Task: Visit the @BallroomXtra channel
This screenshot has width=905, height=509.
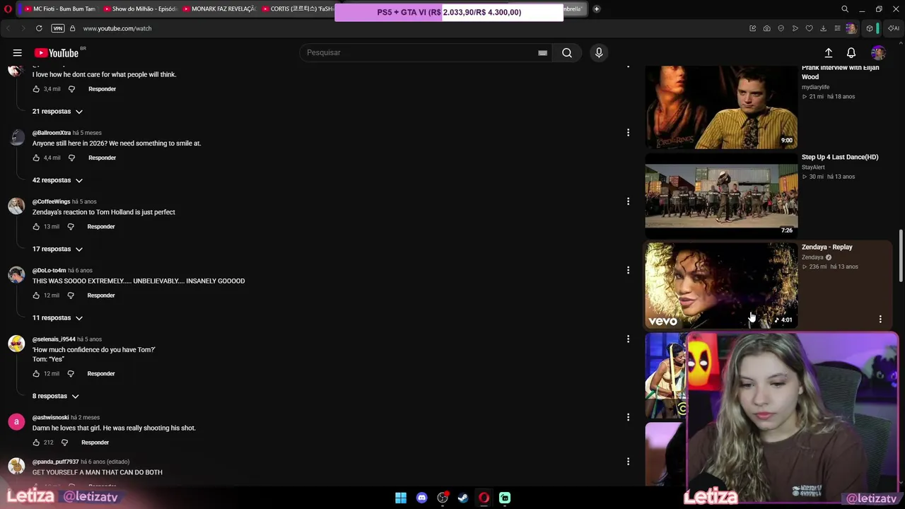Action: [52, 133]
